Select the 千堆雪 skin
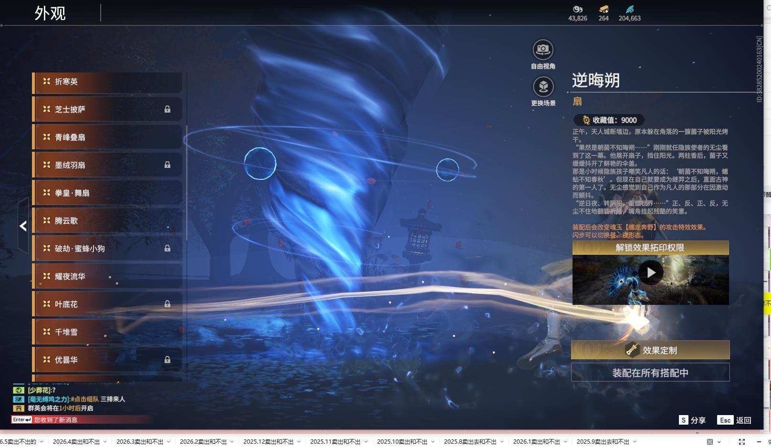 click(x=107, y=332)
